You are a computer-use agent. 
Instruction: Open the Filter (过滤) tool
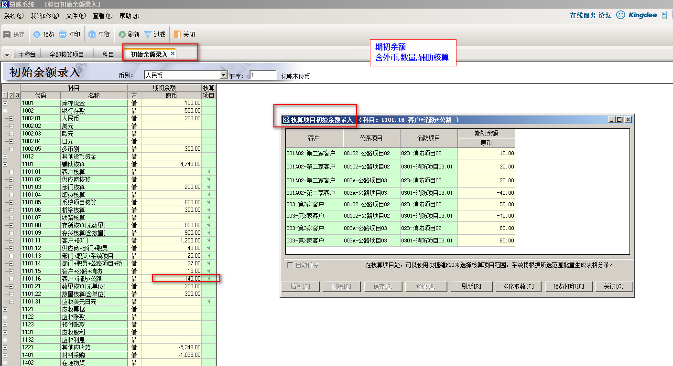tap(148, 34)
